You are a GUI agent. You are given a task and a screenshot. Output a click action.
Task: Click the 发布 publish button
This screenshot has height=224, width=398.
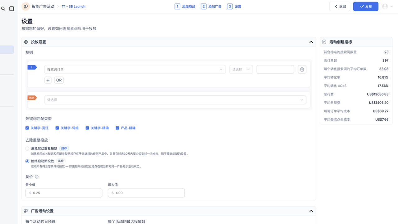pyautogui.click(x=366, y=7)
